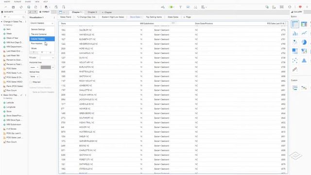Switch to the Chapter 1 tab

pyautogui.click(x=77, y=12)
